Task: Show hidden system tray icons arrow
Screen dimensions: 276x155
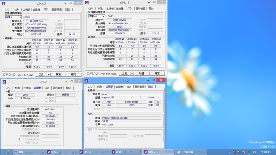Action: pos(229,152)
